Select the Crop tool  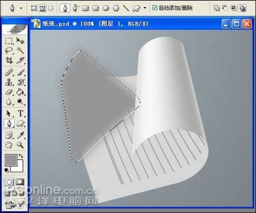[9, 60]
